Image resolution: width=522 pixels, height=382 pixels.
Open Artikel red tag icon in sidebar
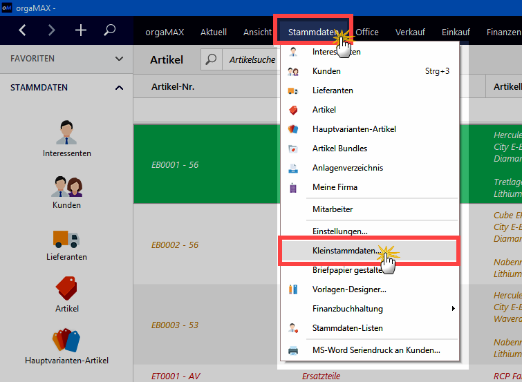(66, 288)
